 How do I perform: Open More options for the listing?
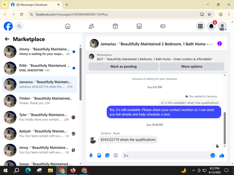point(192,67)
